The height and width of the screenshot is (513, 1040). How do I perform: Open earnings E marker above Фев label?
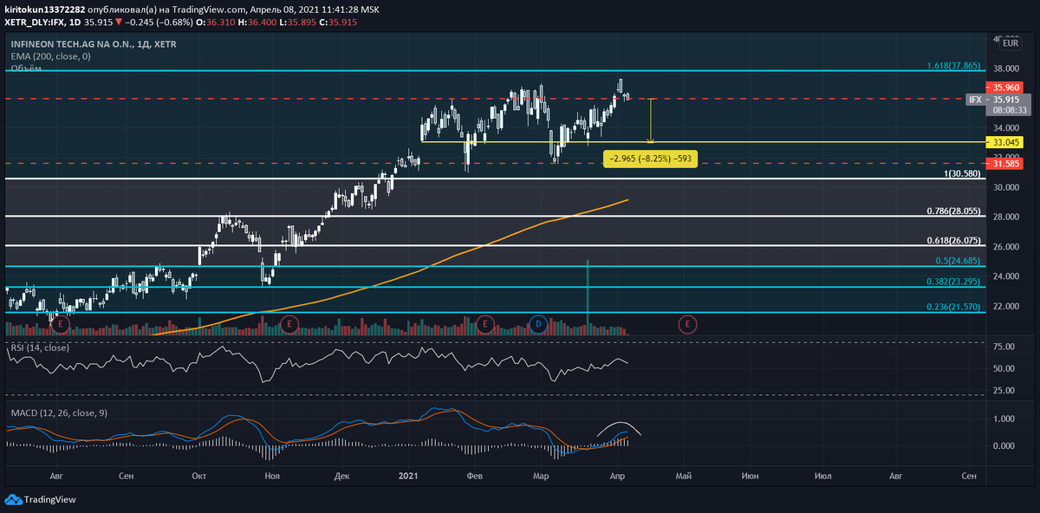pyautogui.click(x=484, y=324)
